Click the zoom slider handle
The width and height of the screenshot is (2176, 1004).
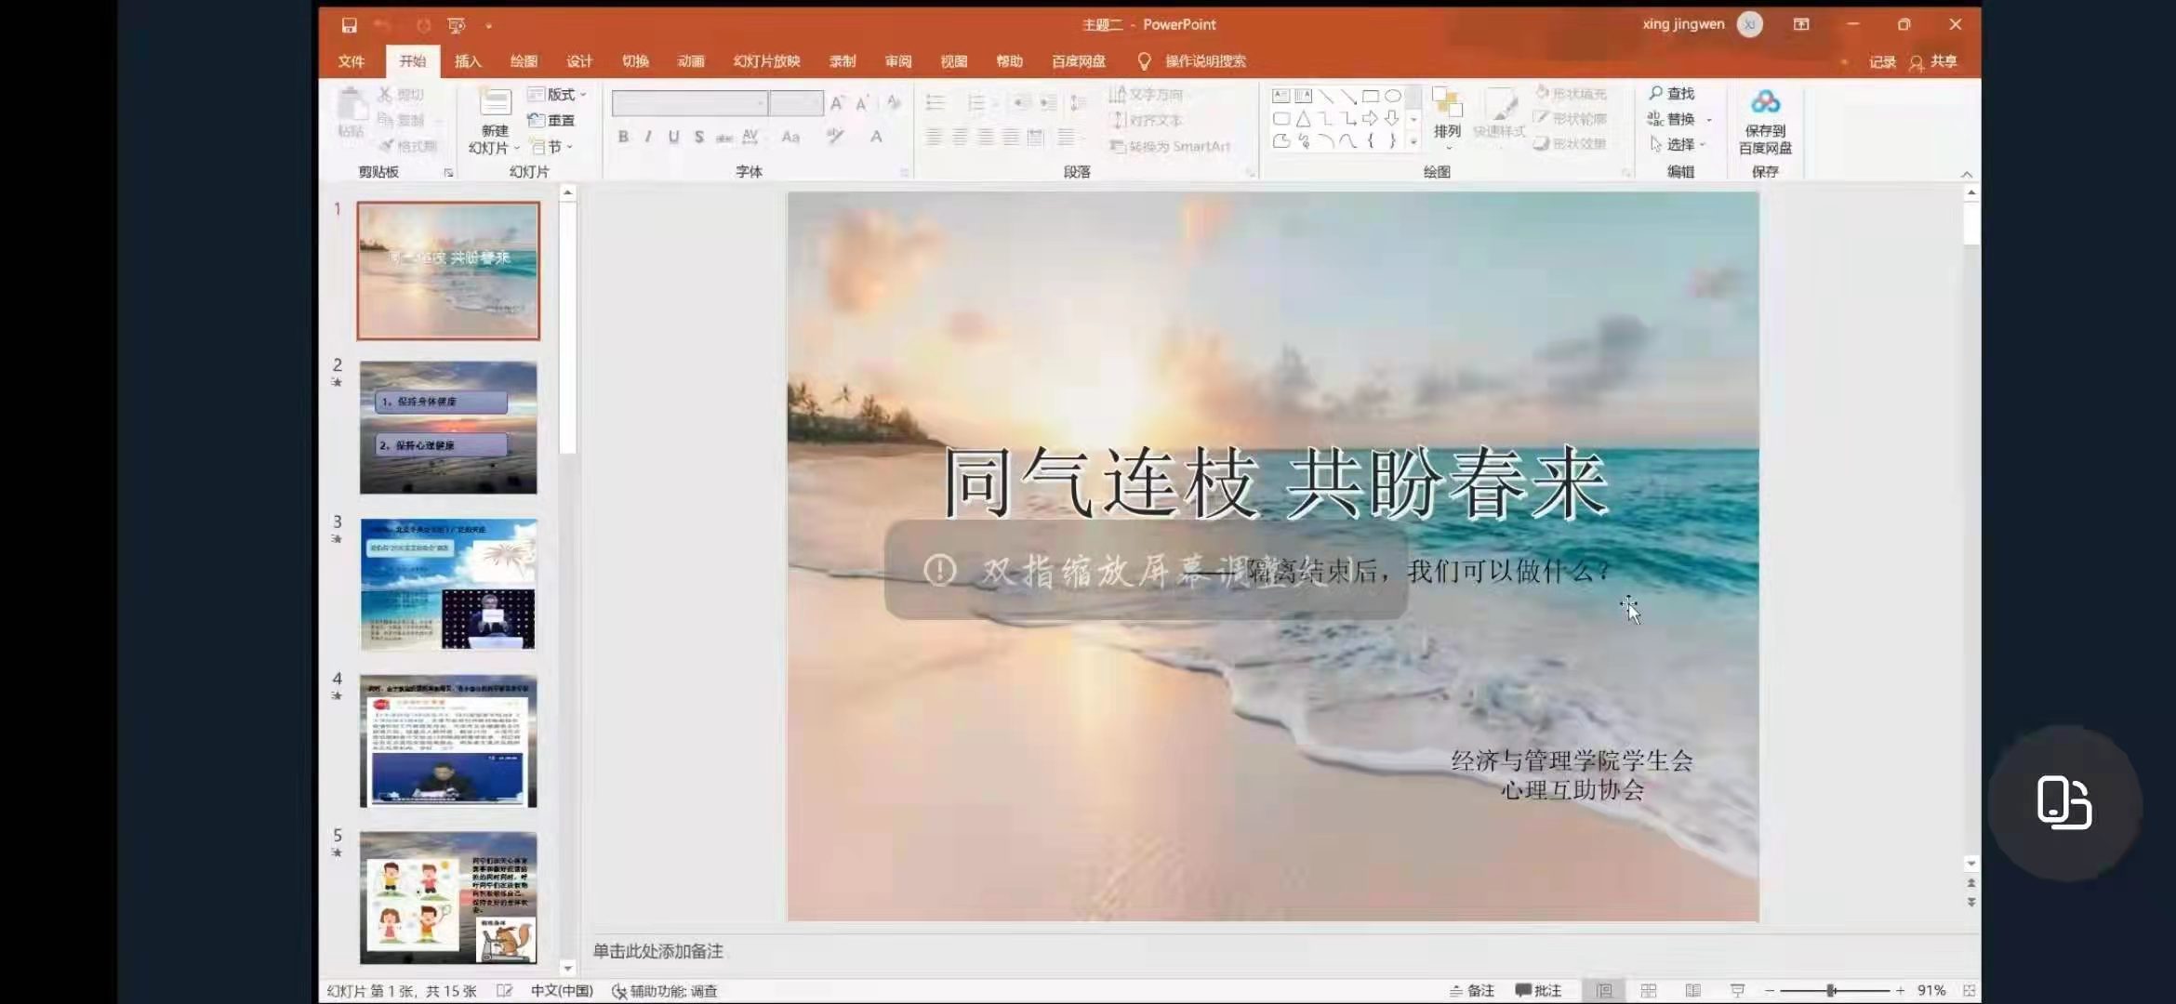1830,991
